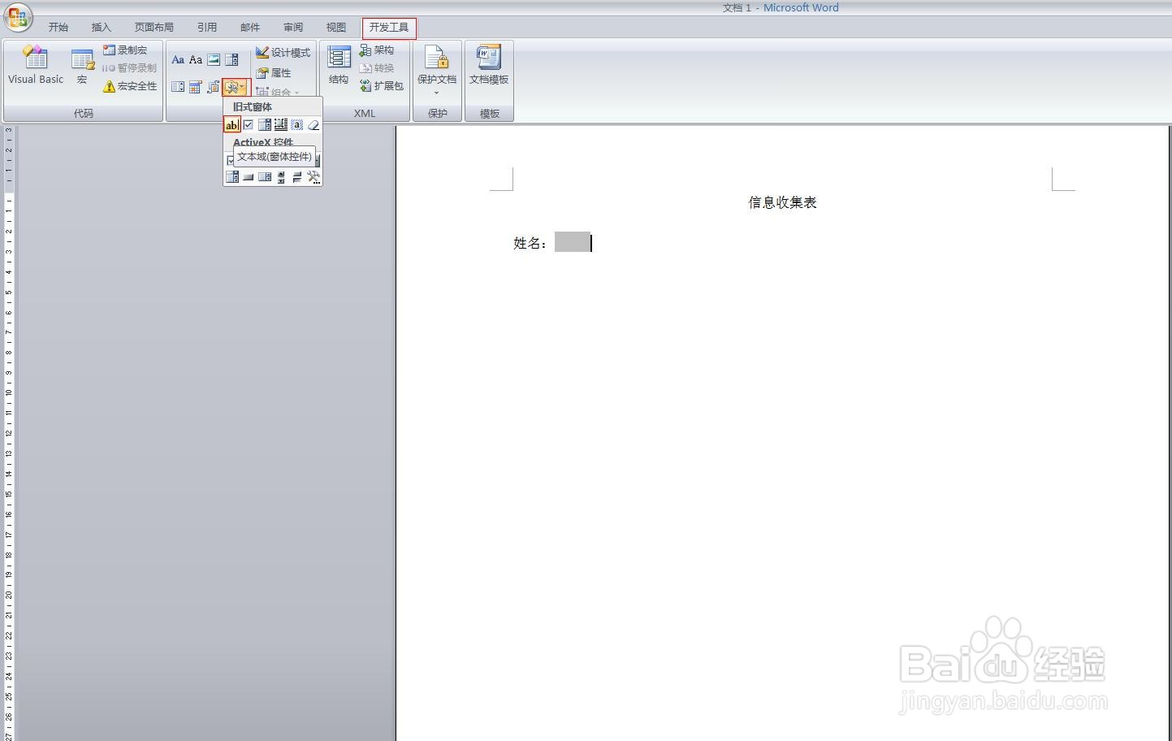Insert legacy frame (horizontal frame)
The width and height of the screenshot is (1172, 741).
coord(281,125)
